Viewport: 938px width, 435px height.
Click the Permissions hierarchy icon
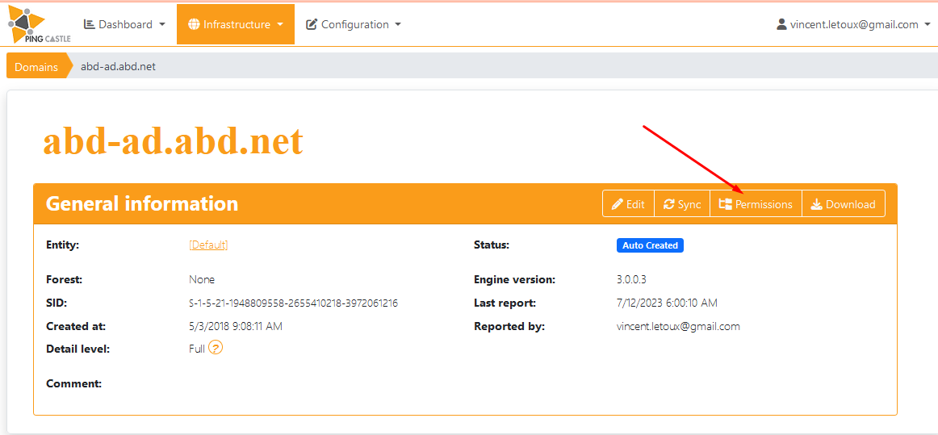[x=725, y=205]
